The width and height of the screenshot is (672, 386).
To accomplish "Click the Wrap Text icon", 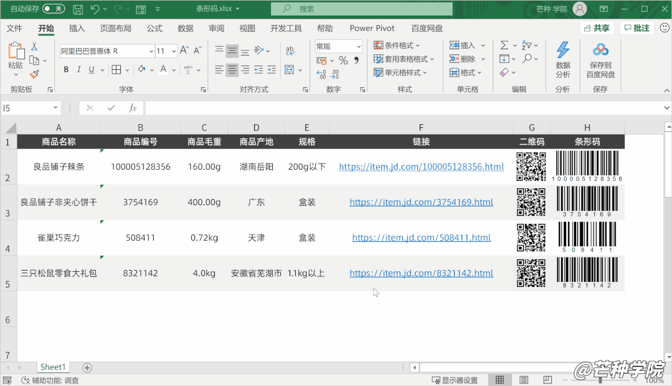I will click(x=290, y=51).
